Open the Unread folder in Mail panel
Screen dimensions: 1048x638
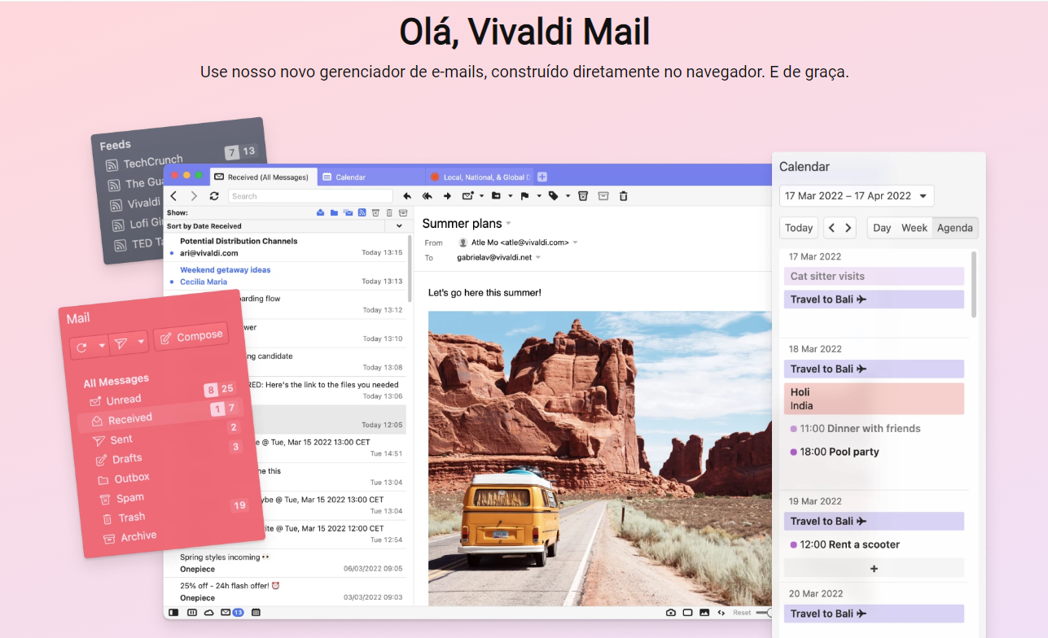124,400
